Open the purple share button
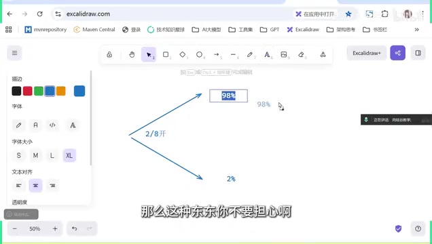 coord(397,53)
